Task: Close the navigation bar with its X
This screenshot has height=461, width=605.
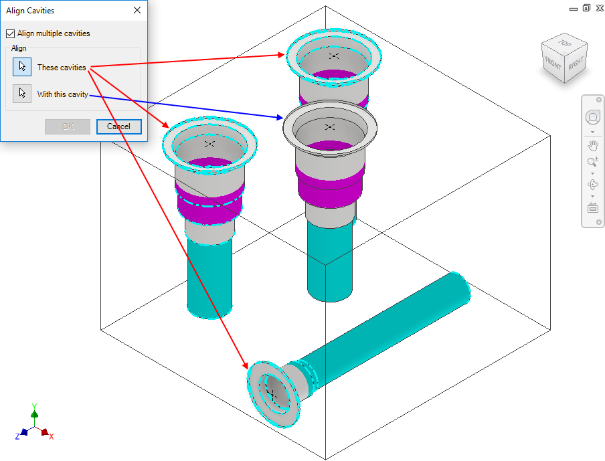Action: (599, 100)
